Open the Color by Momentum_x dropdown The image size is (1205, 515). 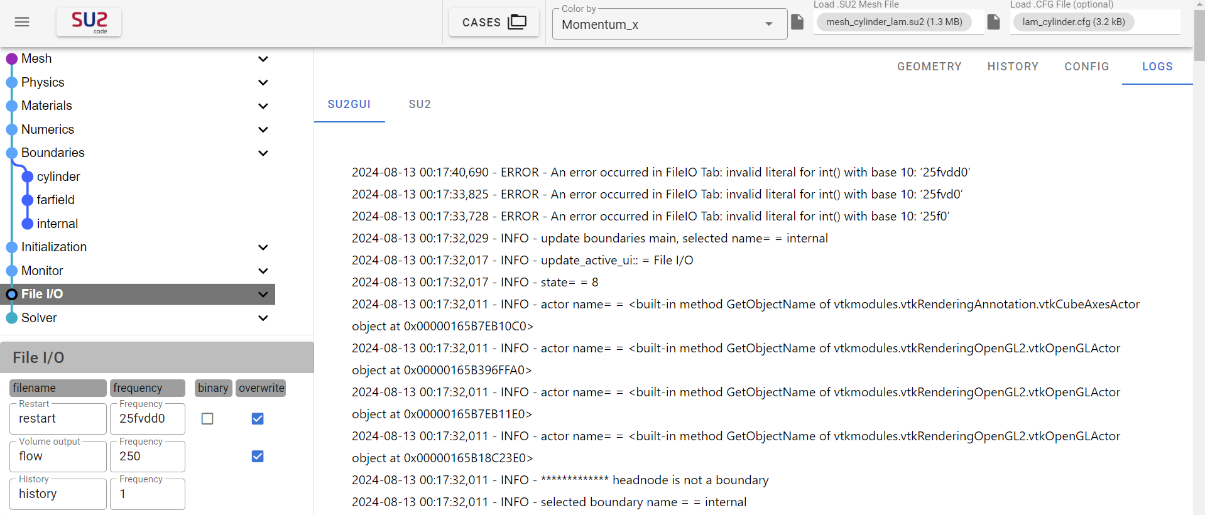669,24
